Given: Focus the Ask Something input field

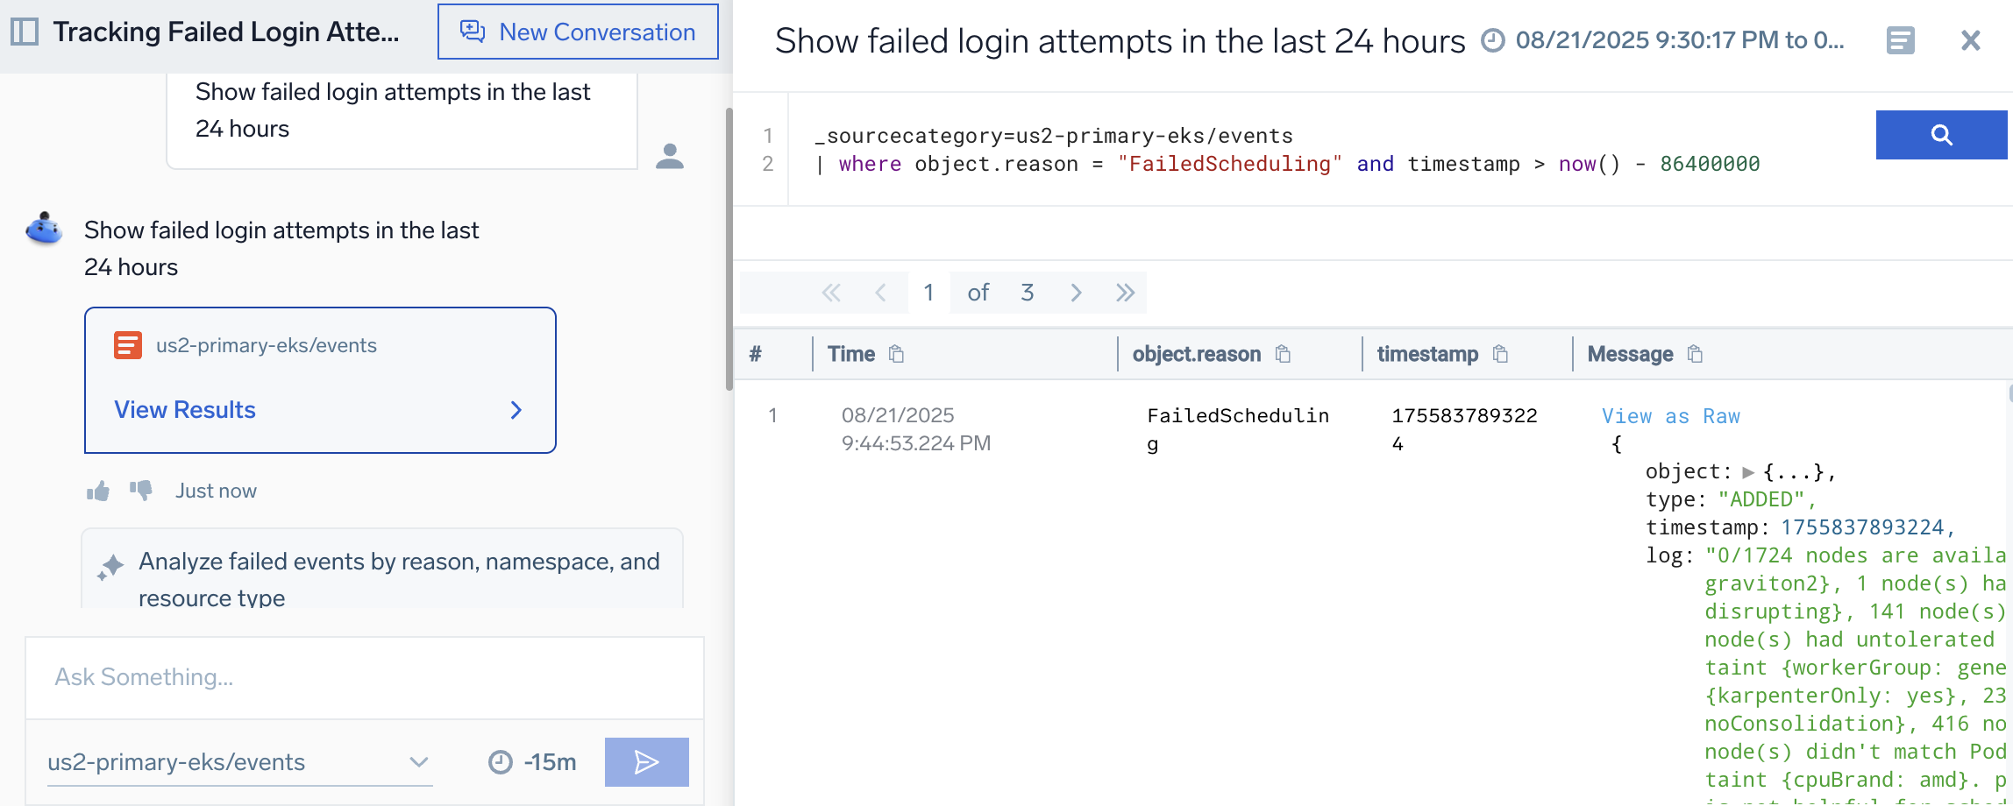Looking at the screenshot, I should tap(365, 677).
